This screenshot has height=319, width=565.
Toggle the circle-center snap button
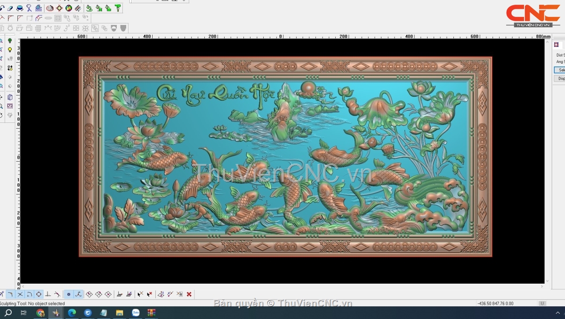point(39,294)
